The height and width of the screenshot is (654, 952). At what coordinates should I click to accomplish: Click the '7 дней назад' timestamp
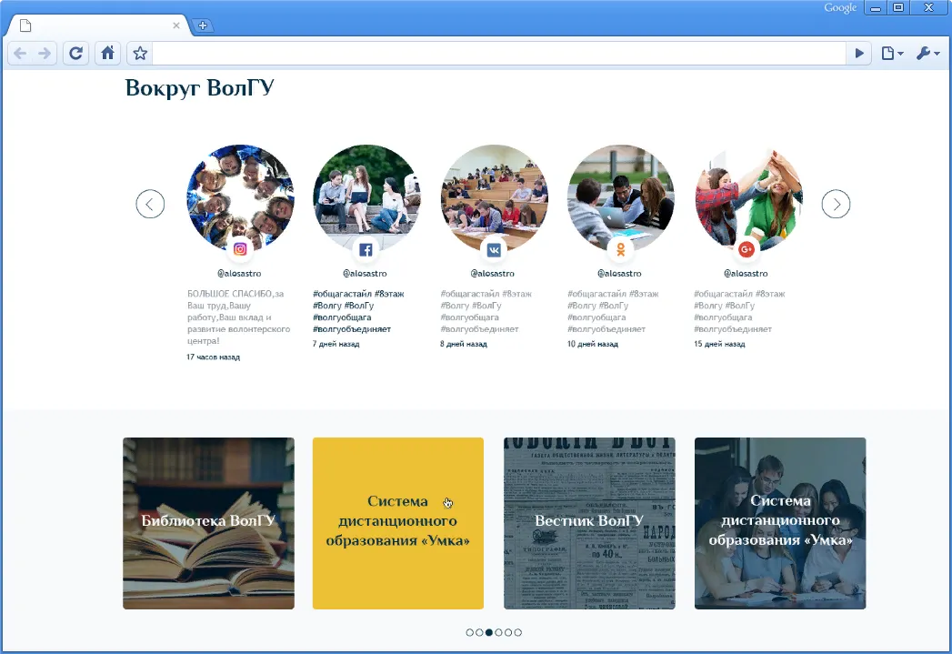[336, 344]
